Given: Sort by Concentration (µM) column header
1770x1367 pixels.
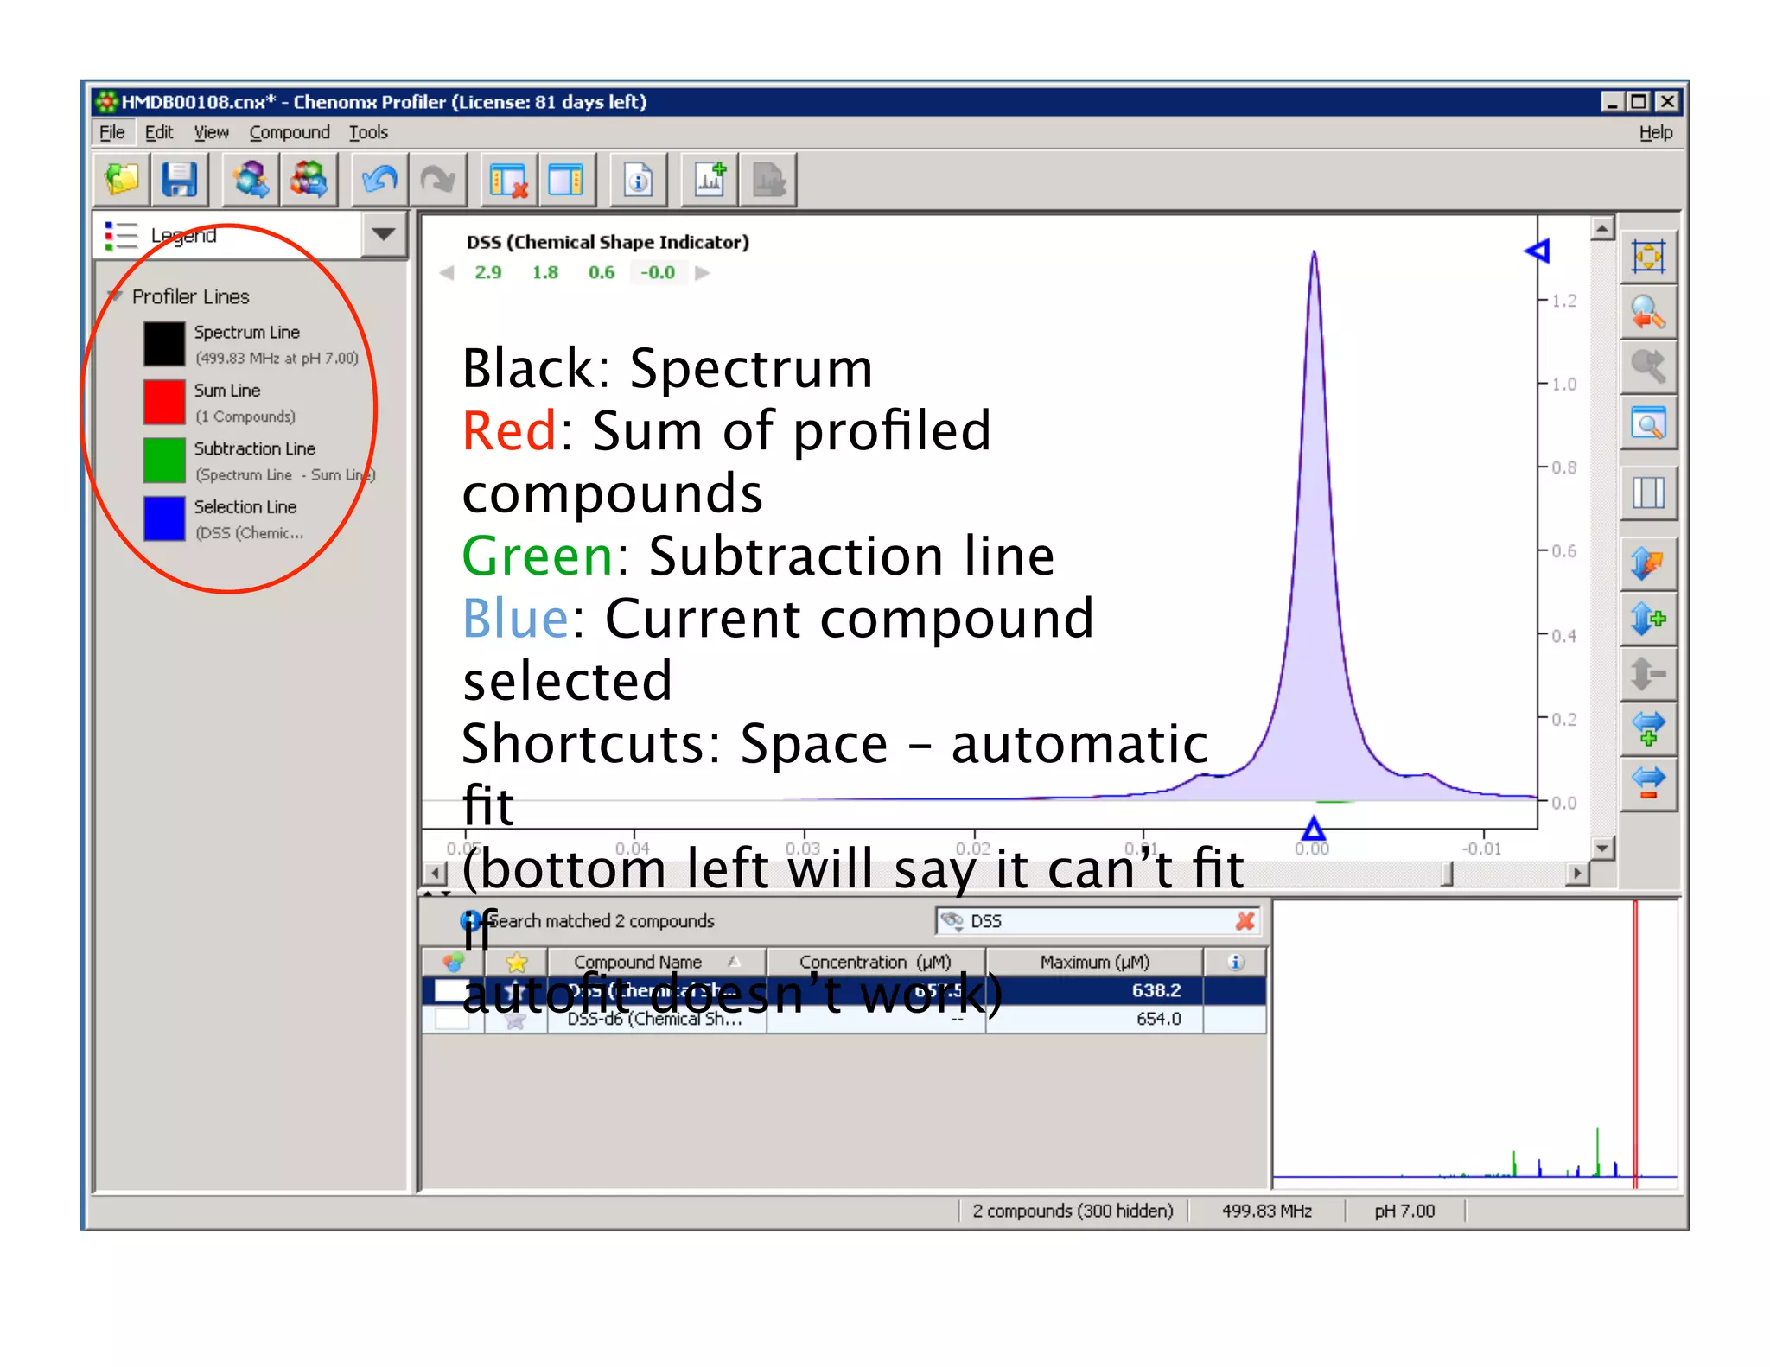Looking at the screenshot, I should pos(875,962).
